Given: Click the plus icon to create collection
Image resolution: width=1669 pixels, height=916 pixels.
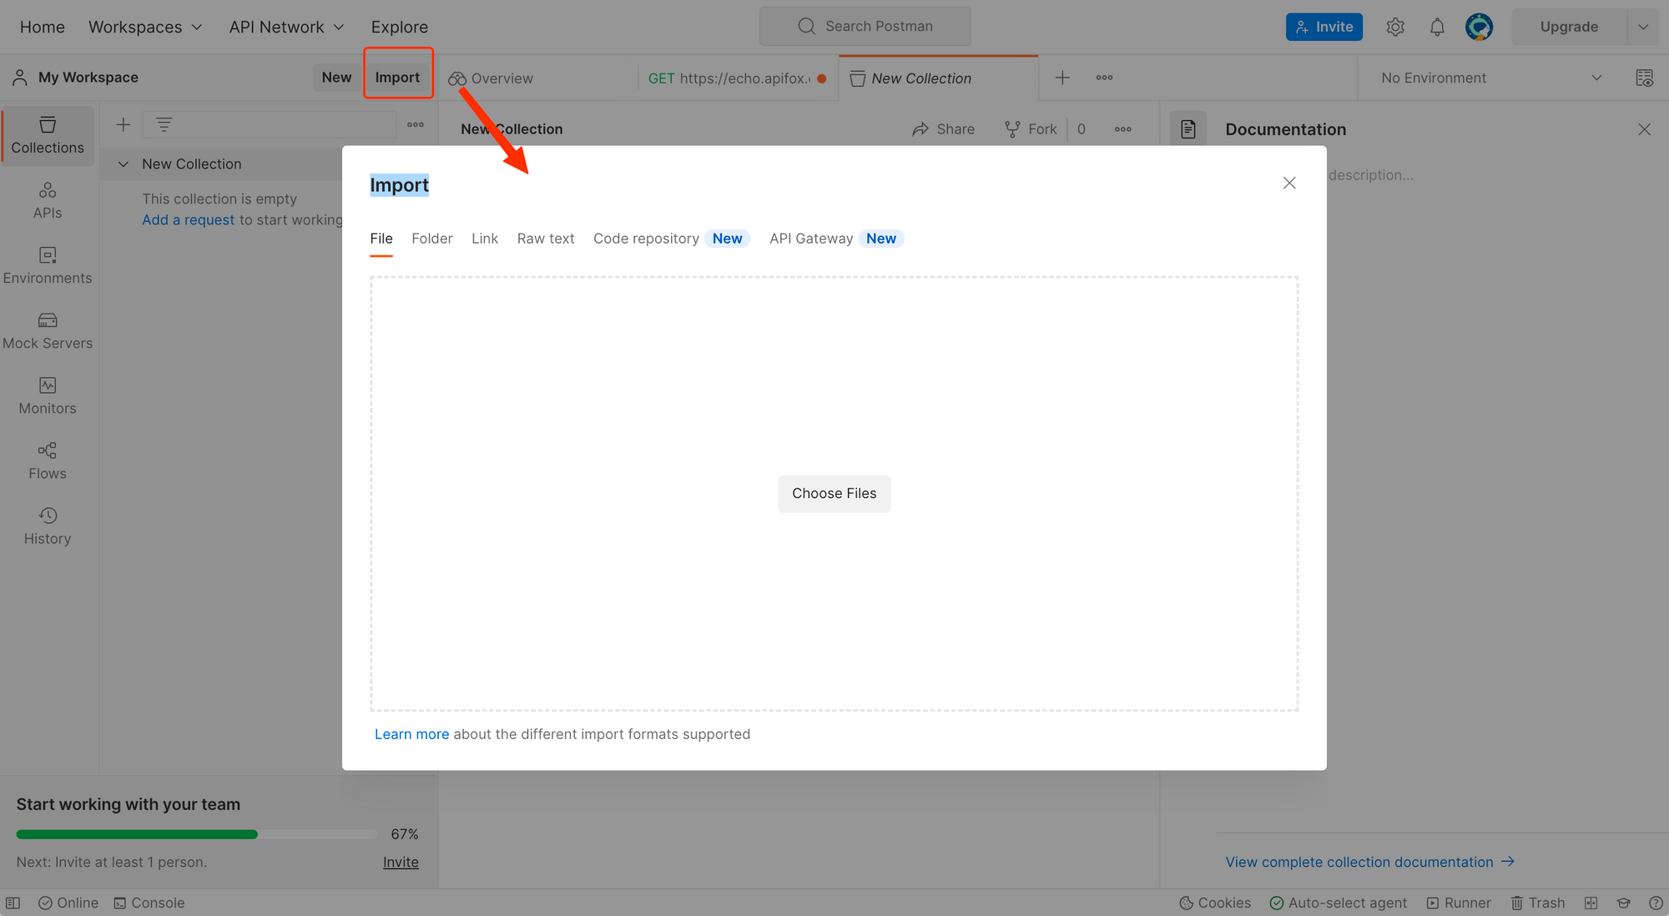Looking at the screenshot, I should tap(123, 124).
